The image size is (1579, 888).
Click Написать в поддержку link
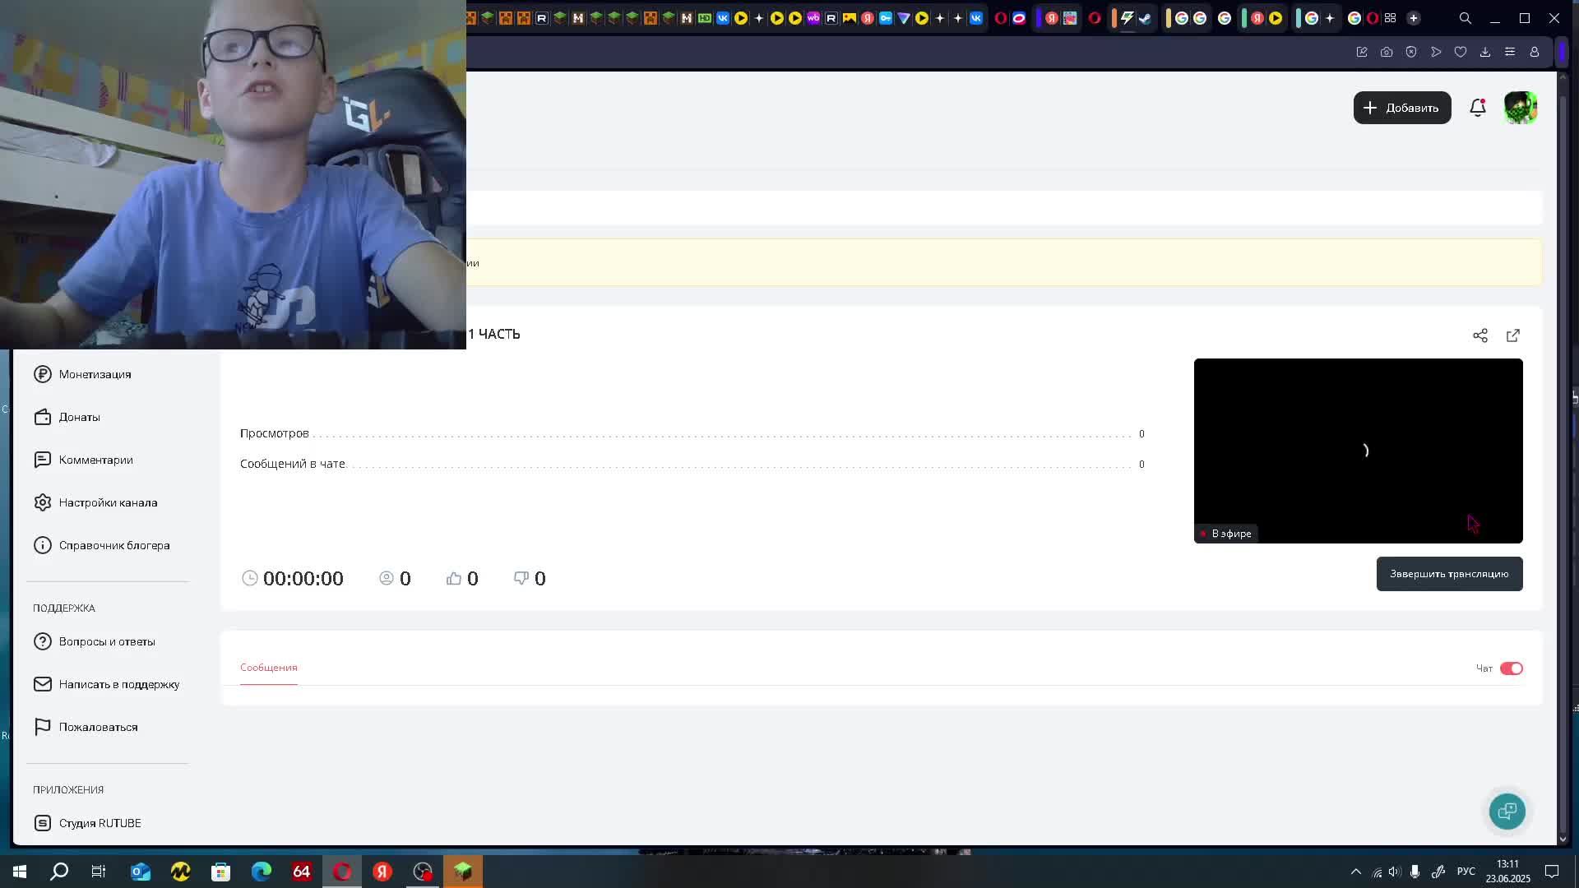[118, 684]
